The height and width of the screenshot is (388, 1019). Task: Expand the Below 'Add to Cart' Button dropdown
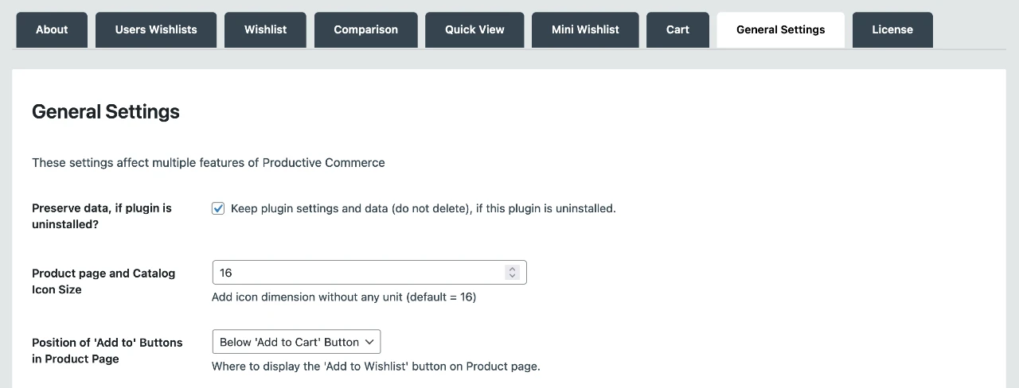[x=297, y=342]
